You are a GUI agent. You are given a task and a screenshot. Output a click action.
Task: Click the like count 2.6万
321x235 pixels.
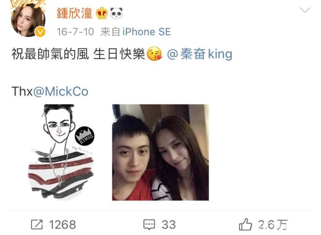point(273,224)
